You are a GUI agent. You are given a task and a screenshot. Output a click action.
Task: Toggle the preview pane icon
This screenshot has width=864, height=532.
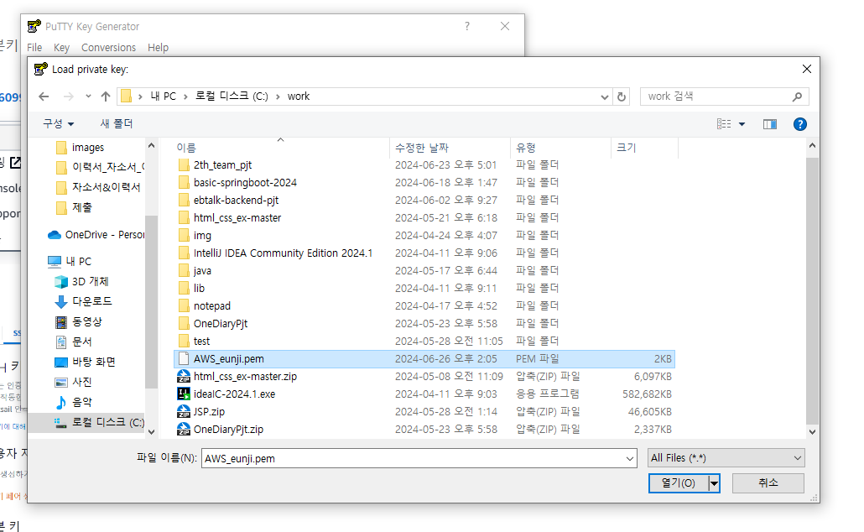(770, 124)
